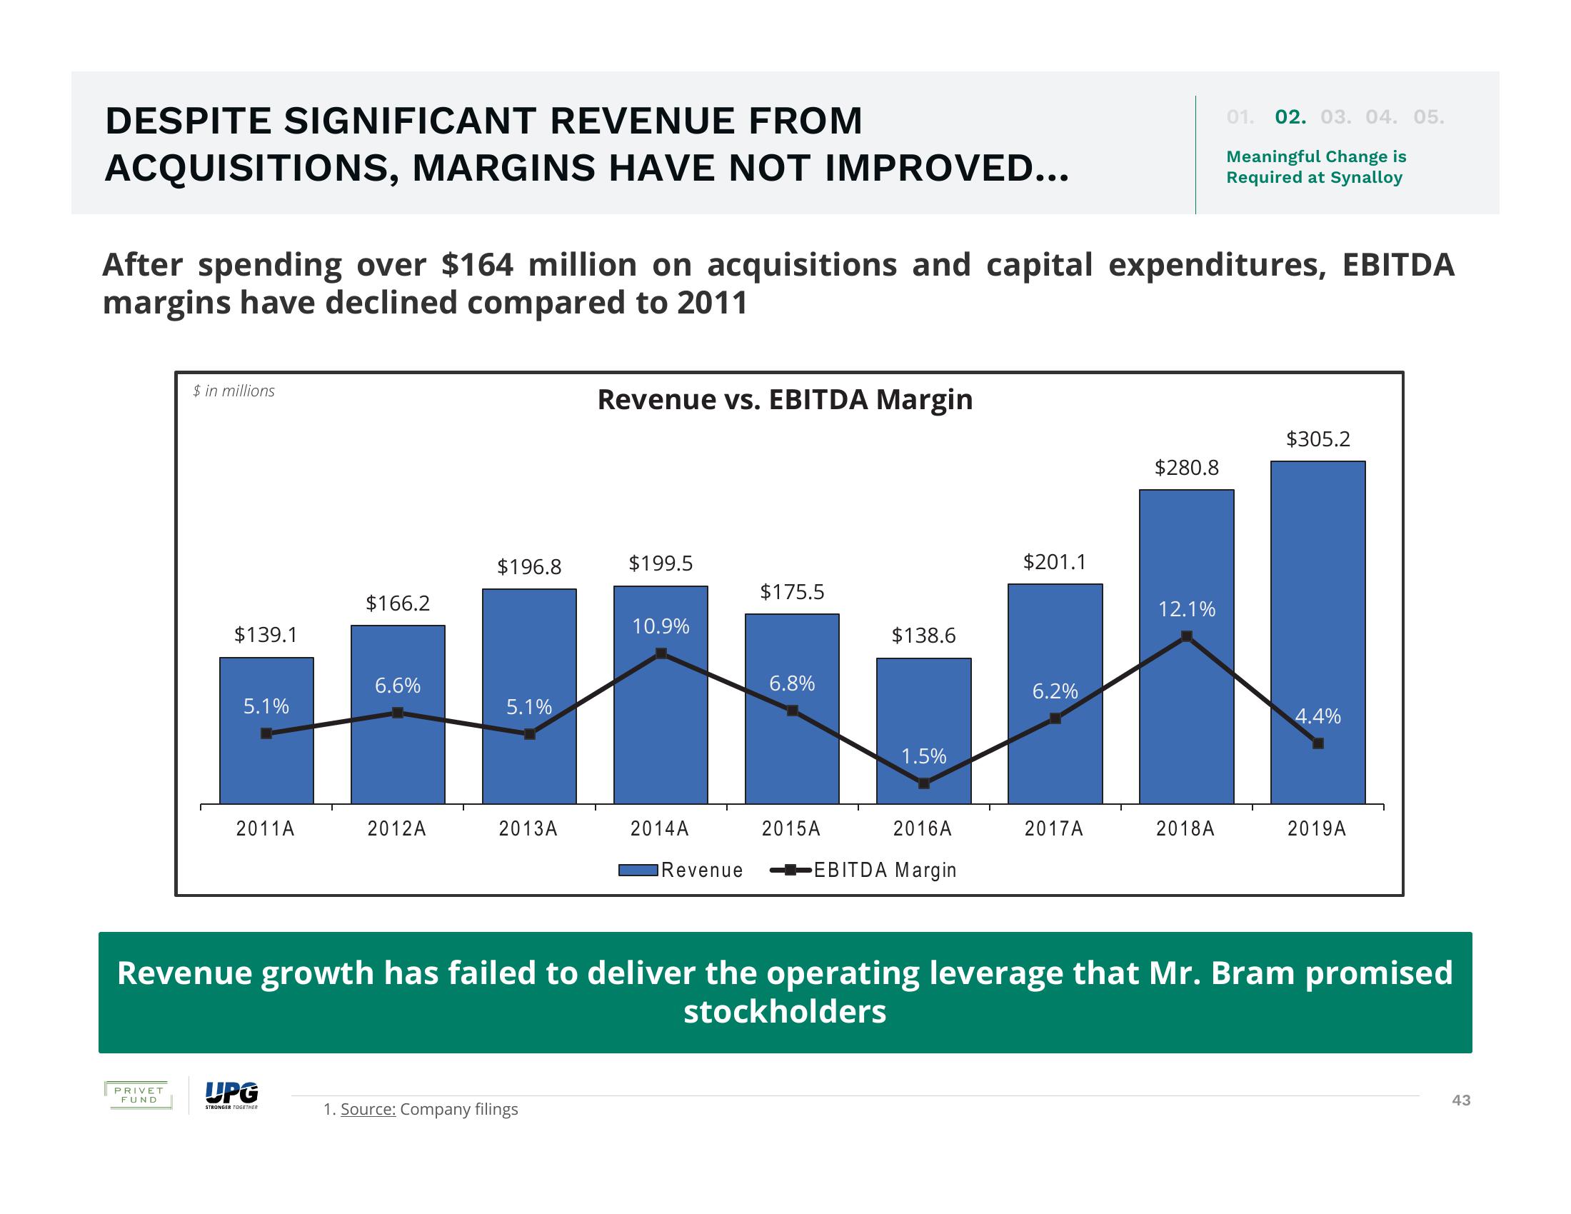Screen dimensions: 1571x1214
Task: Click the 2018A EBITDA margin data point
Action: 1187,636
